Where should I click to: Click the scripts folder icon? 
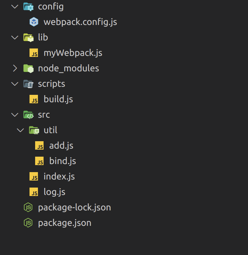coord(28,84)
